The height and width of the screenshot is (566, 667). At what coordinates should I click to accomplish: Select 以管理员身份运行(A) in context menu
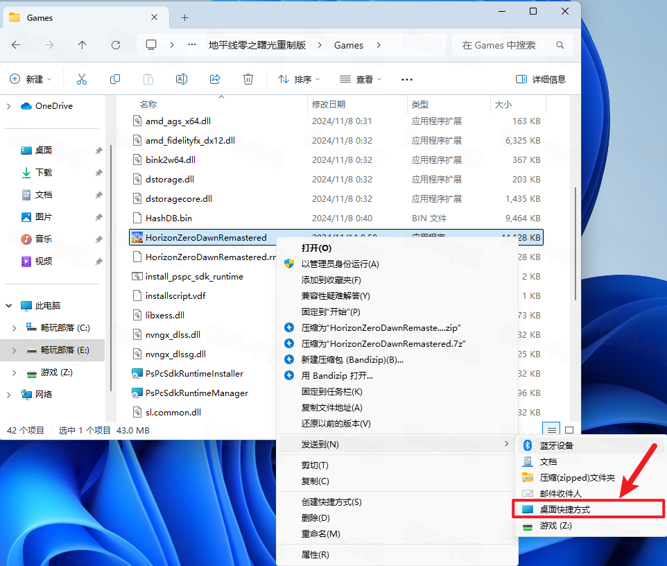(x=397, y=264)
